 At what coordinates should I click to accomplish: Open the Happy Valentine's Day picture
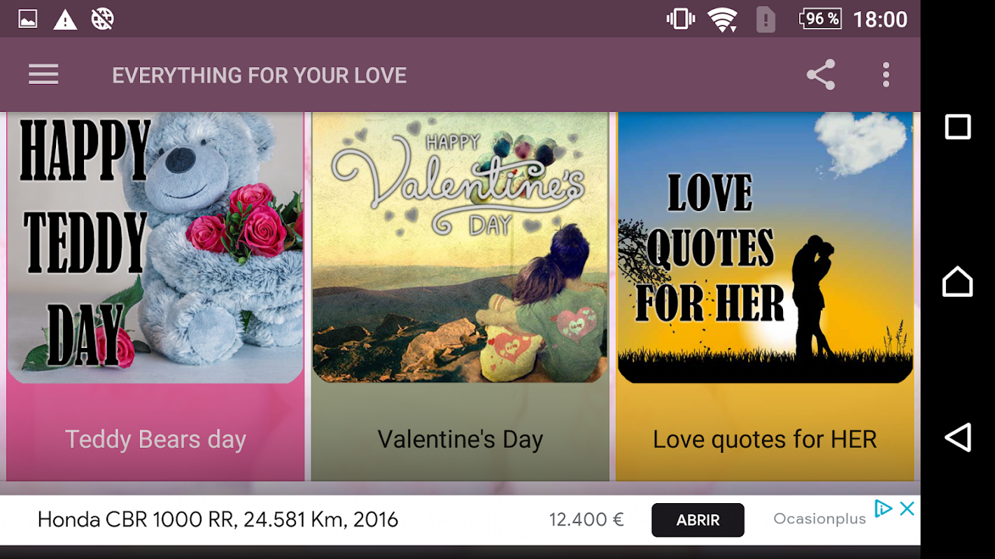460,247
